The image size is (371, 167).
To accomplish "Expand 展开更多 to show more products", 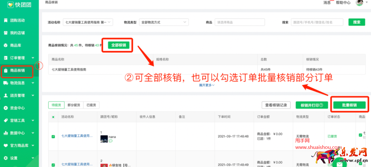I will coord(207,85).
